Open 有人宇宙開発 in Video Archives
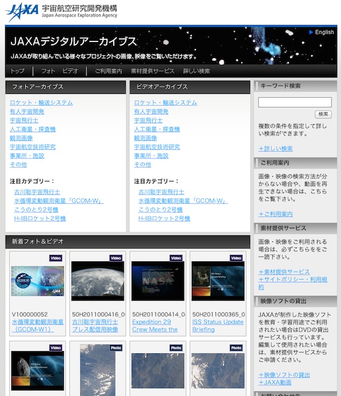The width and height of the screenshot is (341, 396). click(151, 111)
